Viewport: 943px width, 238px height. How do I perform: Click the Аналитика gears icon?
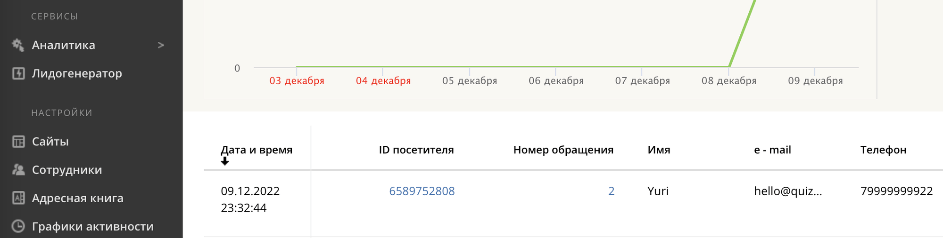(x=18, y=45)
